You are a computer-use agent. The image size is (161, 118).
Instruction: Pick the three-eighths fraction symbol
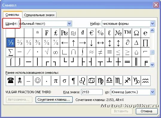pos(38,42)
